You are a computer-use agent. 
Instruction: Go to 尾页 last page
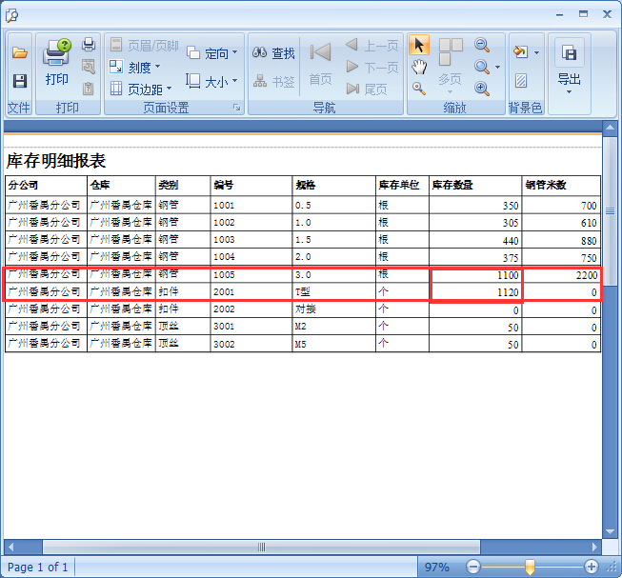pos(367,89)
